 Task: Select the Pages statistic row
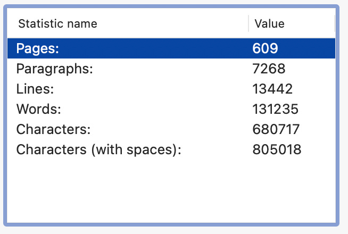171,48
